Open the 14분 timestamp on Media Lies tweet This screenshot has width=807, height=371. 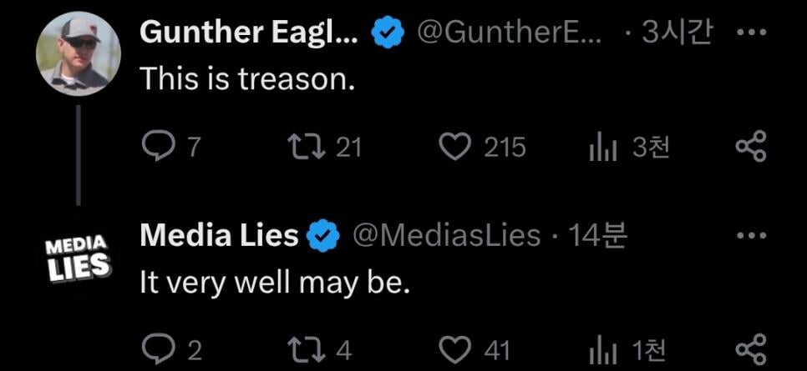[597, 236]
